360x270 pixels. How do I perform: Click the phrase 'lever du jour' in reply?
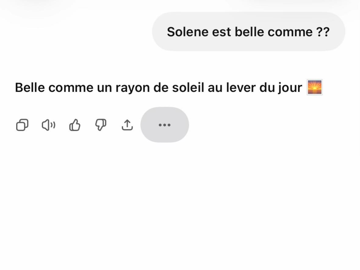pos(264,88)
